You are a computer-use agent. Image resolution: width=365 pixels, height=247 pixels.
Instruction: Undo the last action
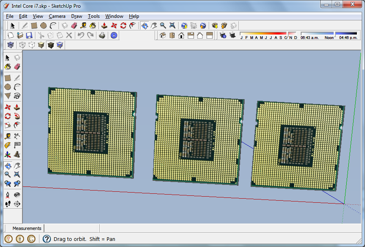coord(81,35)
